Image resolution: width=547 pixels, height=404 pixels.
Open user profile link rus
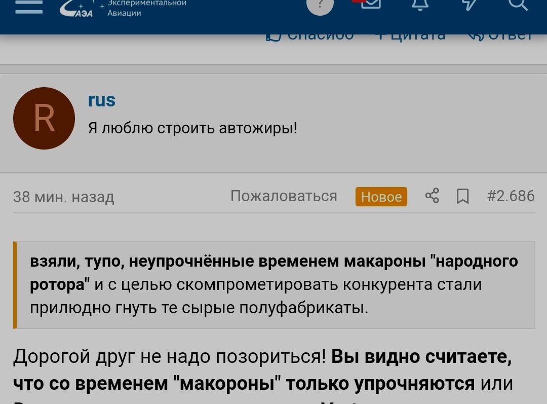(101, 100)
